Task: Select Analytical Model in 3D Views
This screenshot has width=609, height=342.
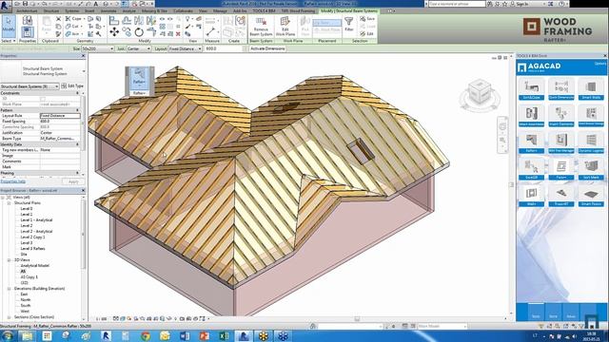Action: (34, 266)
